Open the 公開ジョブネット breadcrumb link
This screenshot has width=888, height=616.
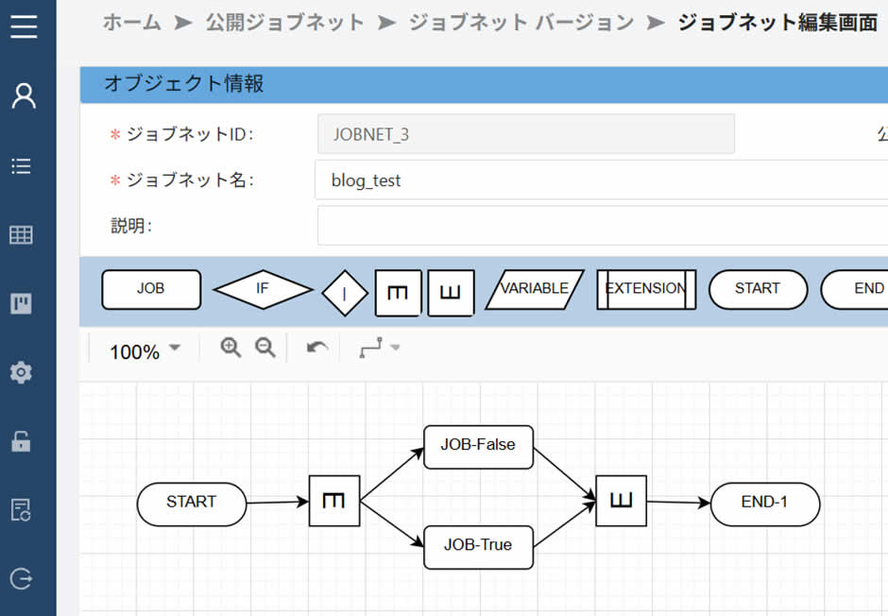click(284, 24)
